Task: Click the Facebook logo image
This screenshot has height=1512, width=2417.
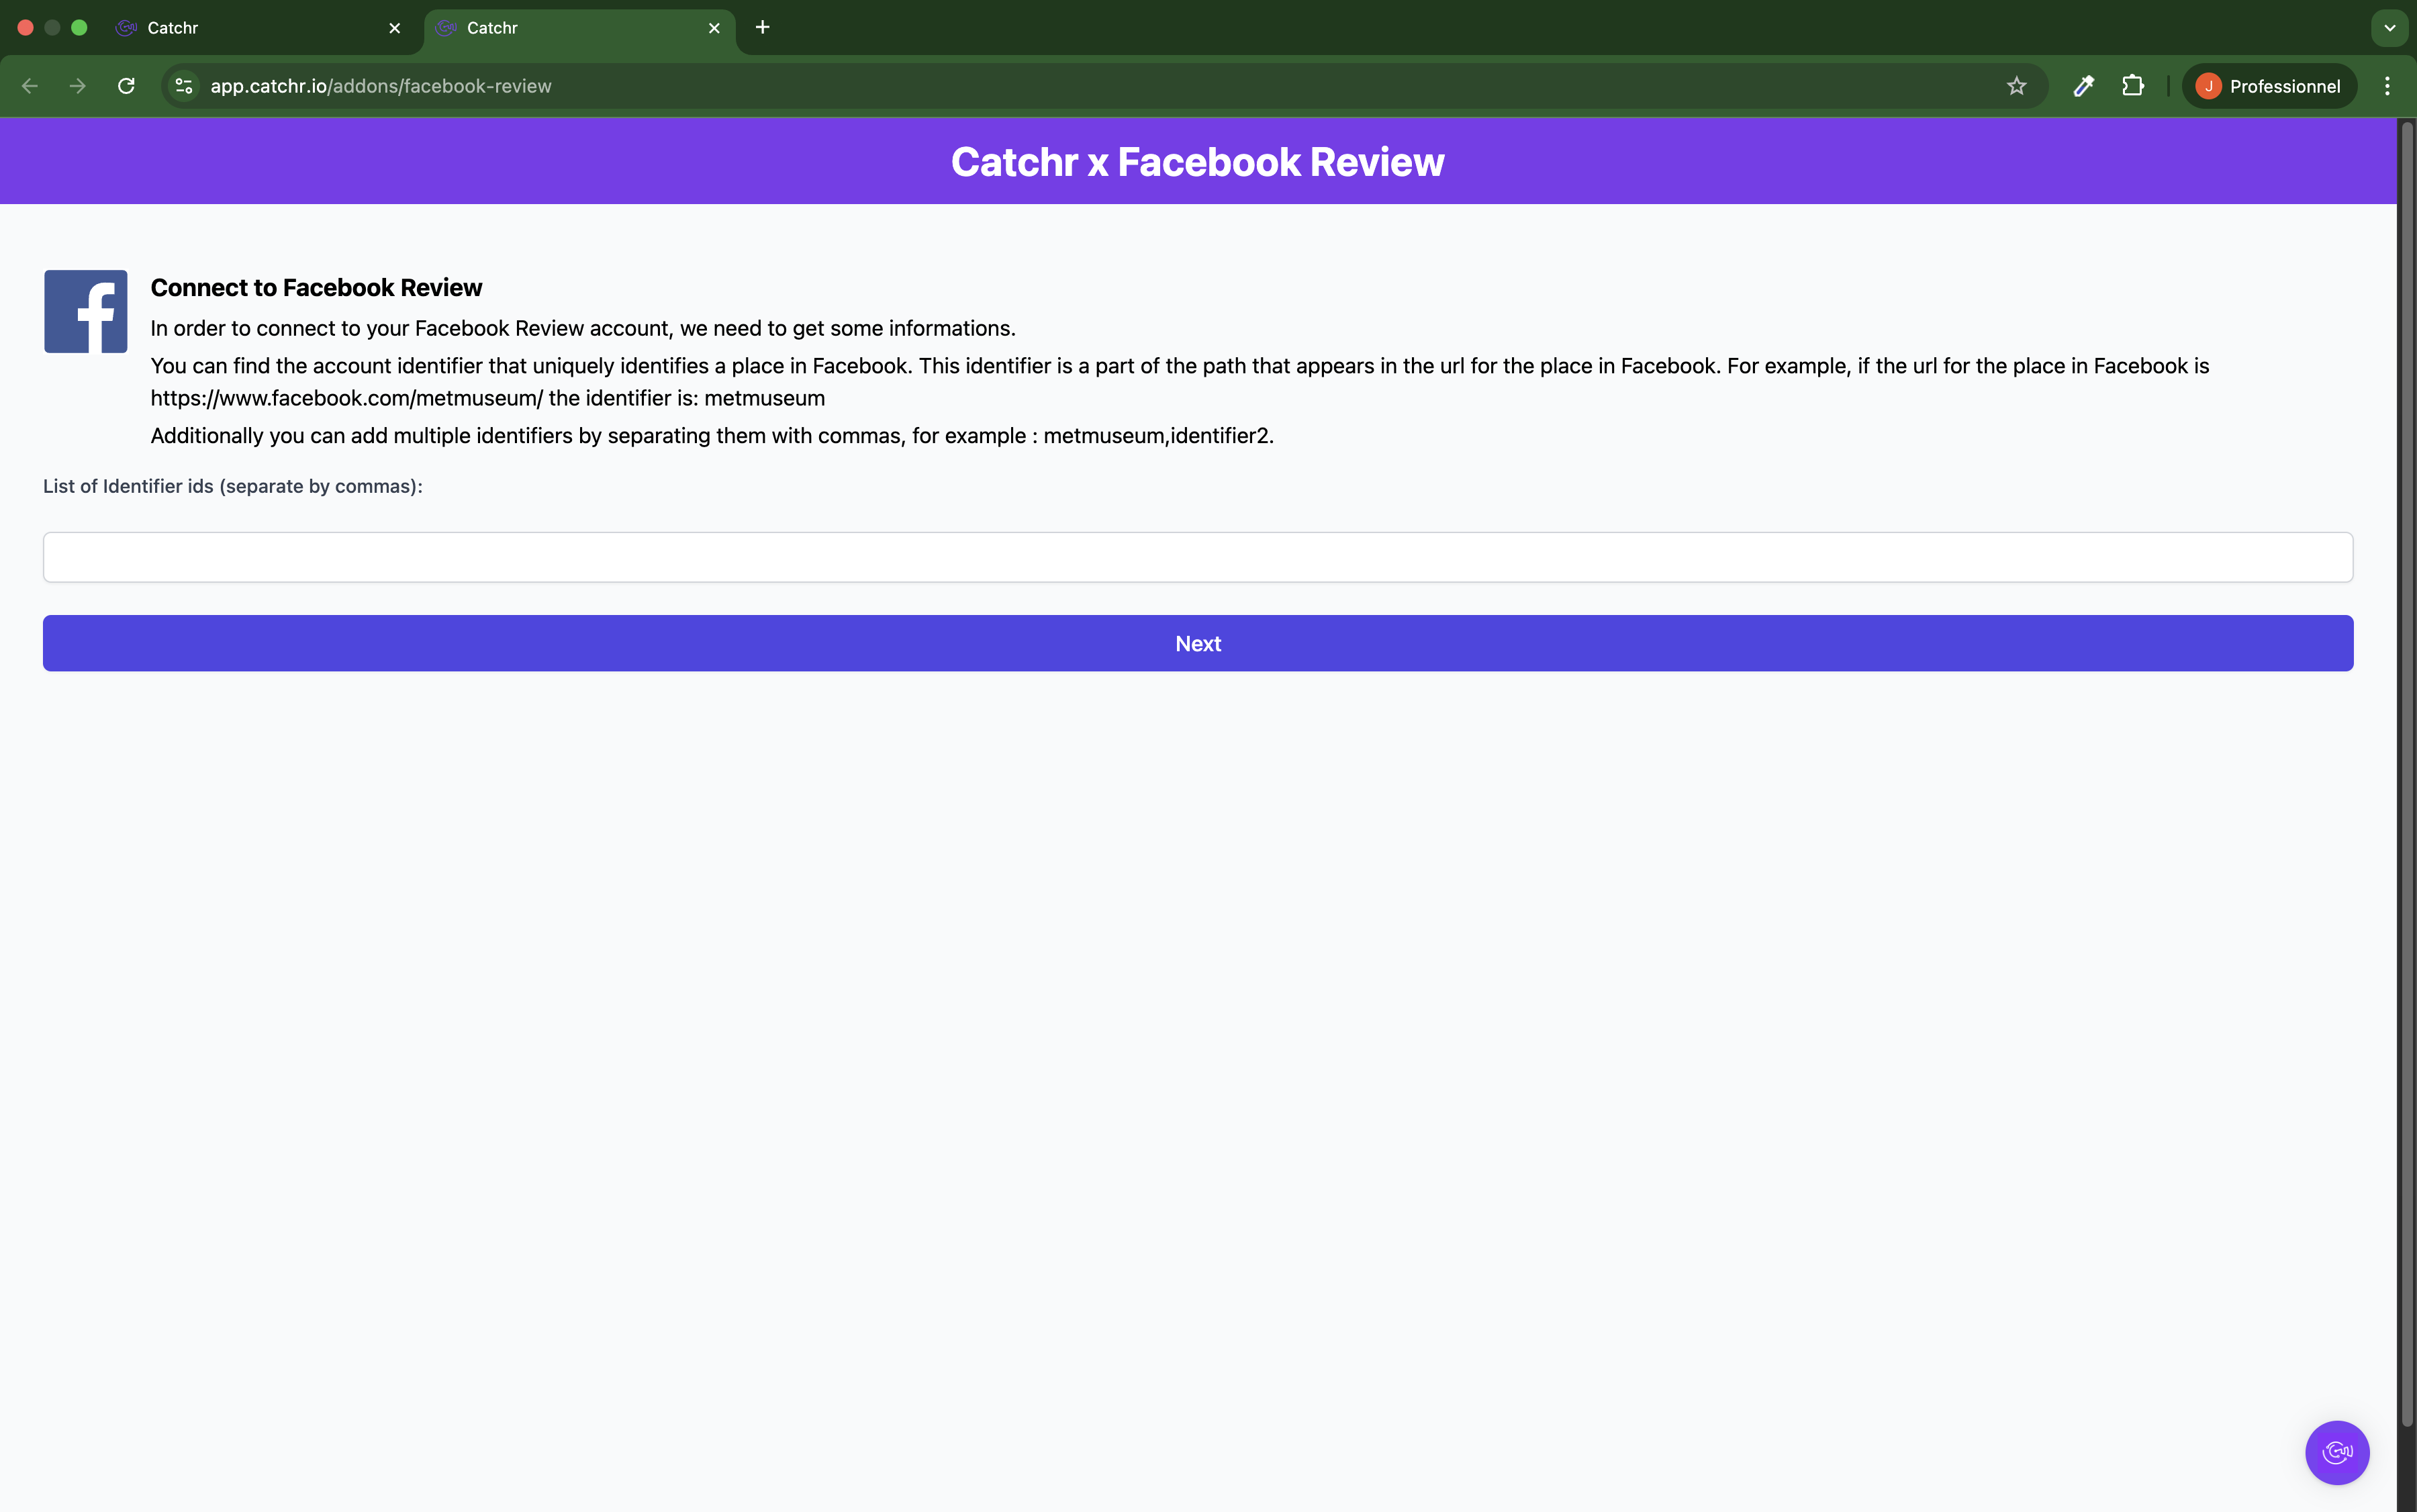Action: (x=86, y=311)
